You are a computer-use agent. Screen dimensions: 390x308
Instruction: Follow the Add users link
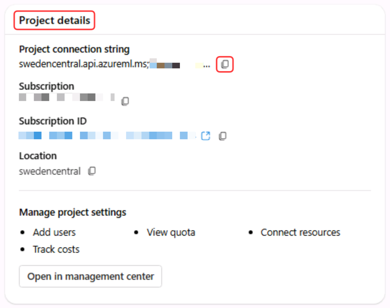54,232
